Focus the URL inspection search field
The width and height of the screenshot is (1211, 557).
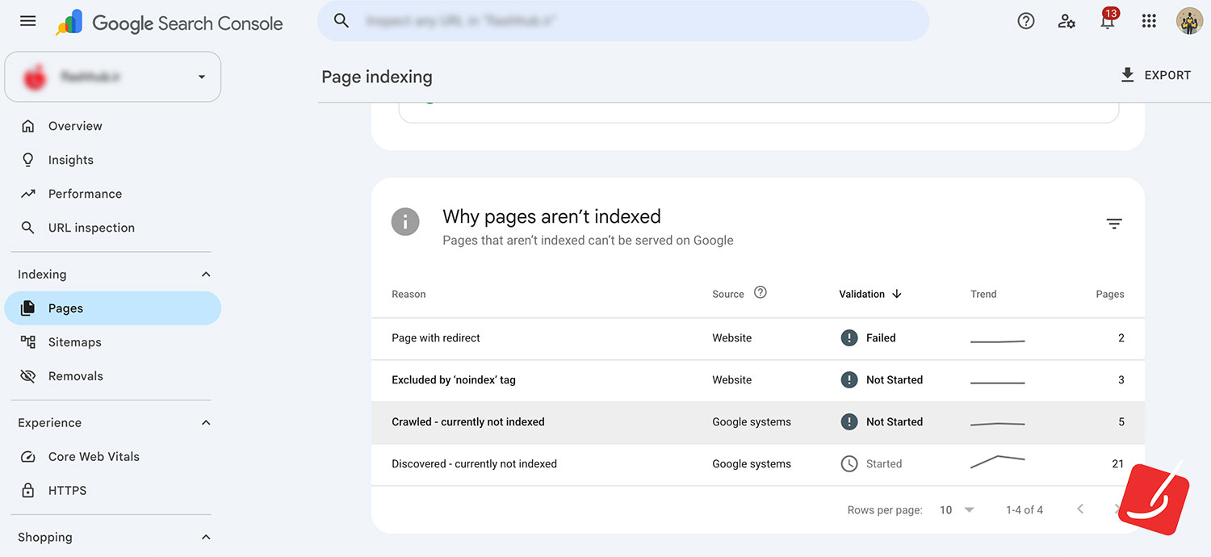click(623, 21)
